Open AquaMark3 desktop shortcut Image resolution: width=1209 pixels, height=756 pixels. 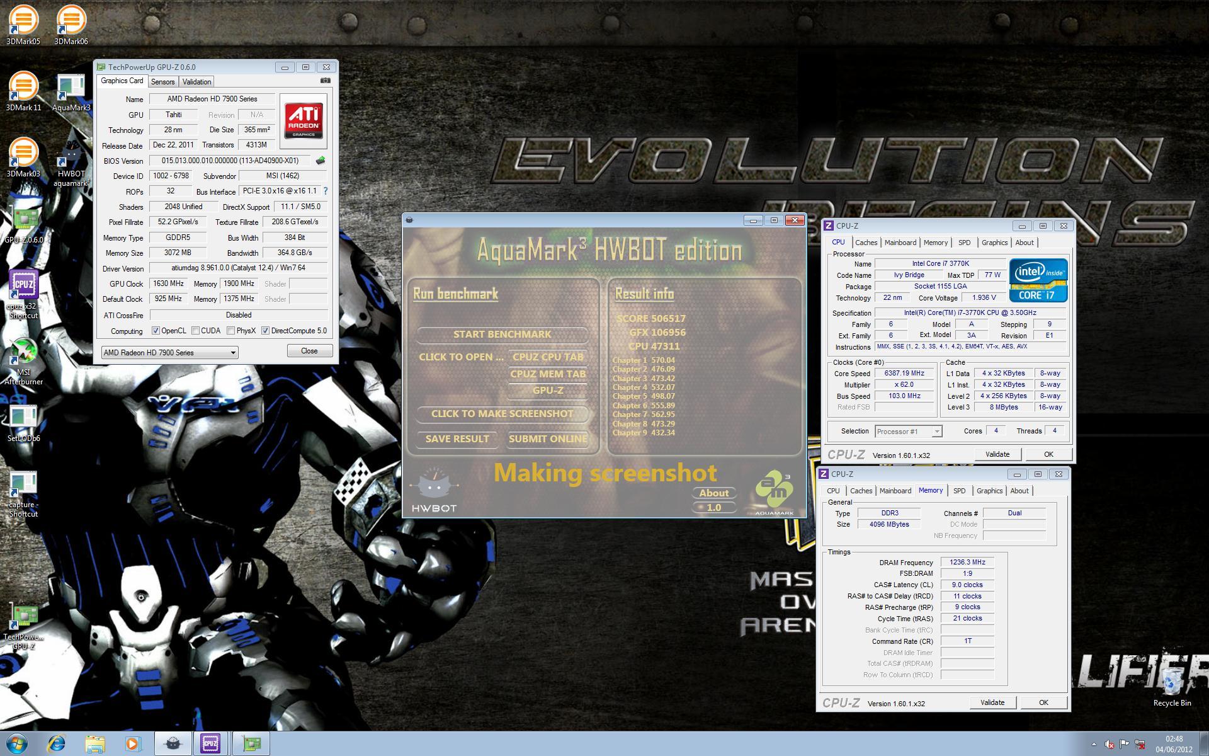coord(71,92)
